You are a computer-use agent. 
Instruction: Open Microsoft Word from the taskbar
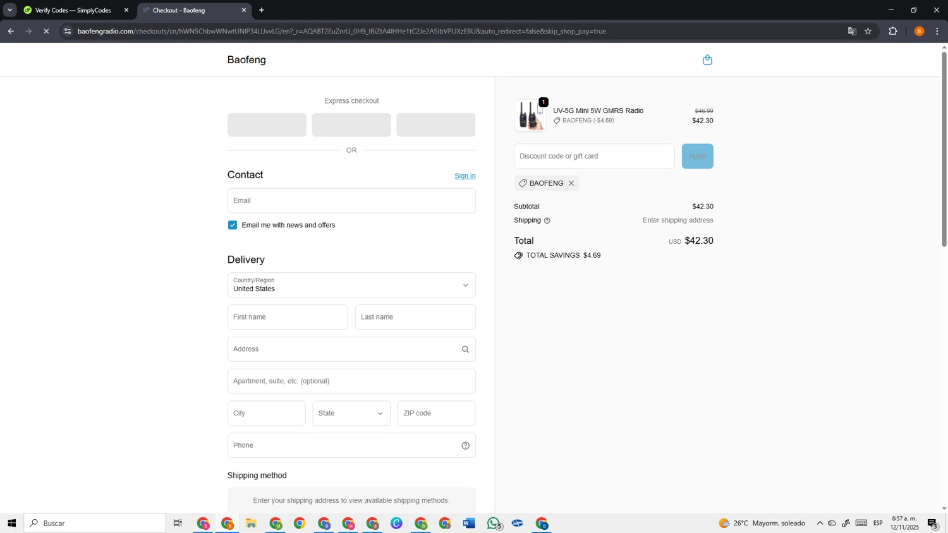(469, 524)
